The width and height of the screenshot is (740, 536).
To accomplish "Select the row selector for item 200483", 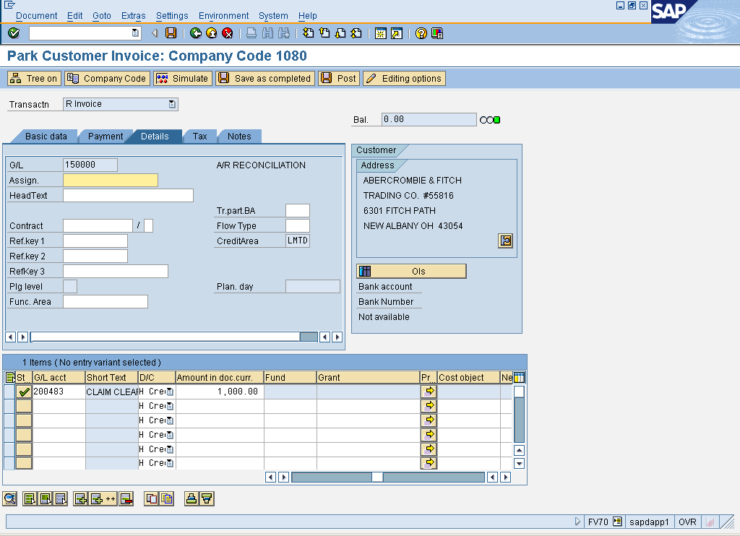I will (x=9, y=392).
